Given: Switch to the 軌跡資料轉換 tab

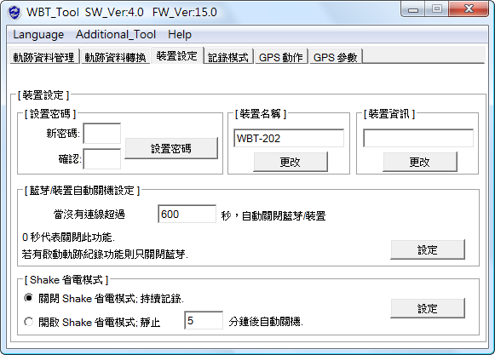Looking at the screenshot, I should coord(115,57).
